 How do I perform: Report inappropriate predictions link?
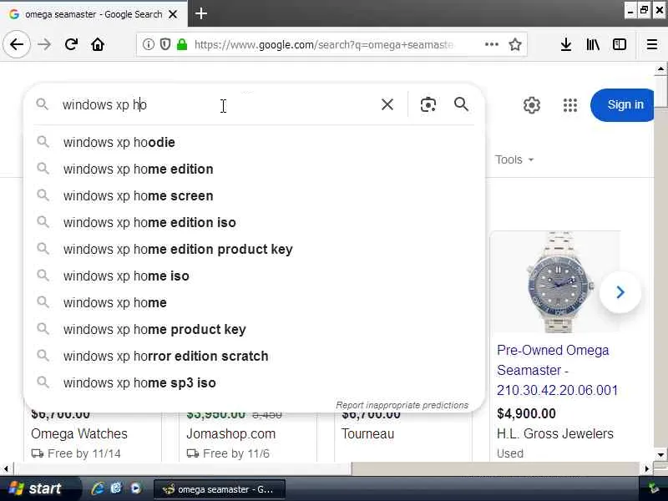click(x=402, y=405)
